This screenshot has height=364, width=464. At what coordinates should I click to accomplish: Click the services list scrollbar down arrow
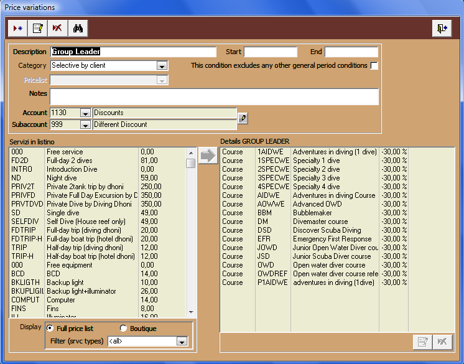[x=191, y=312]
